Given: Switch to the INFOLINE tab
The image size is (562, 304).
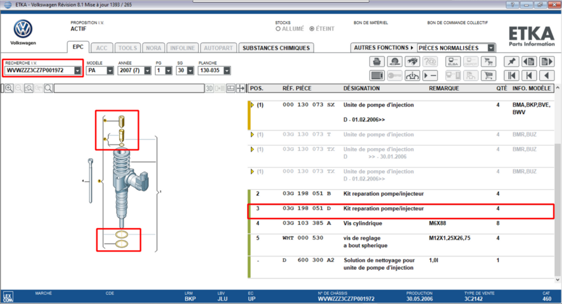Looking at the screenshot, I should coord(182,48).
